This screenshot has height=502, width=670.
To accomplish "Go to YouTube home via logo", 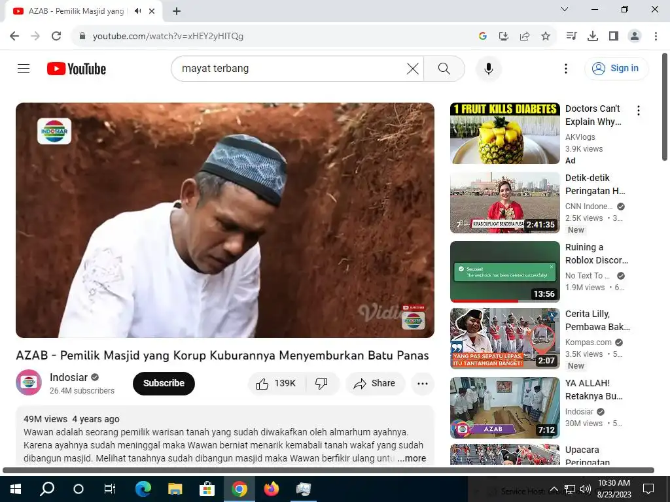I will click(77, 68).
